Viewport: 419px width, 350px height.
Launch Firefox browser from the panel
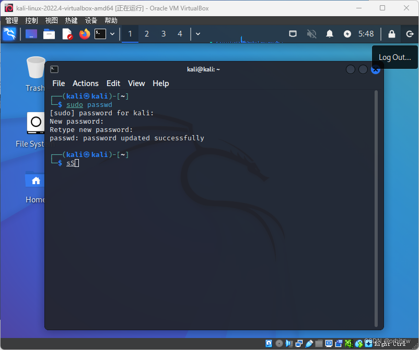click(85, 34)
